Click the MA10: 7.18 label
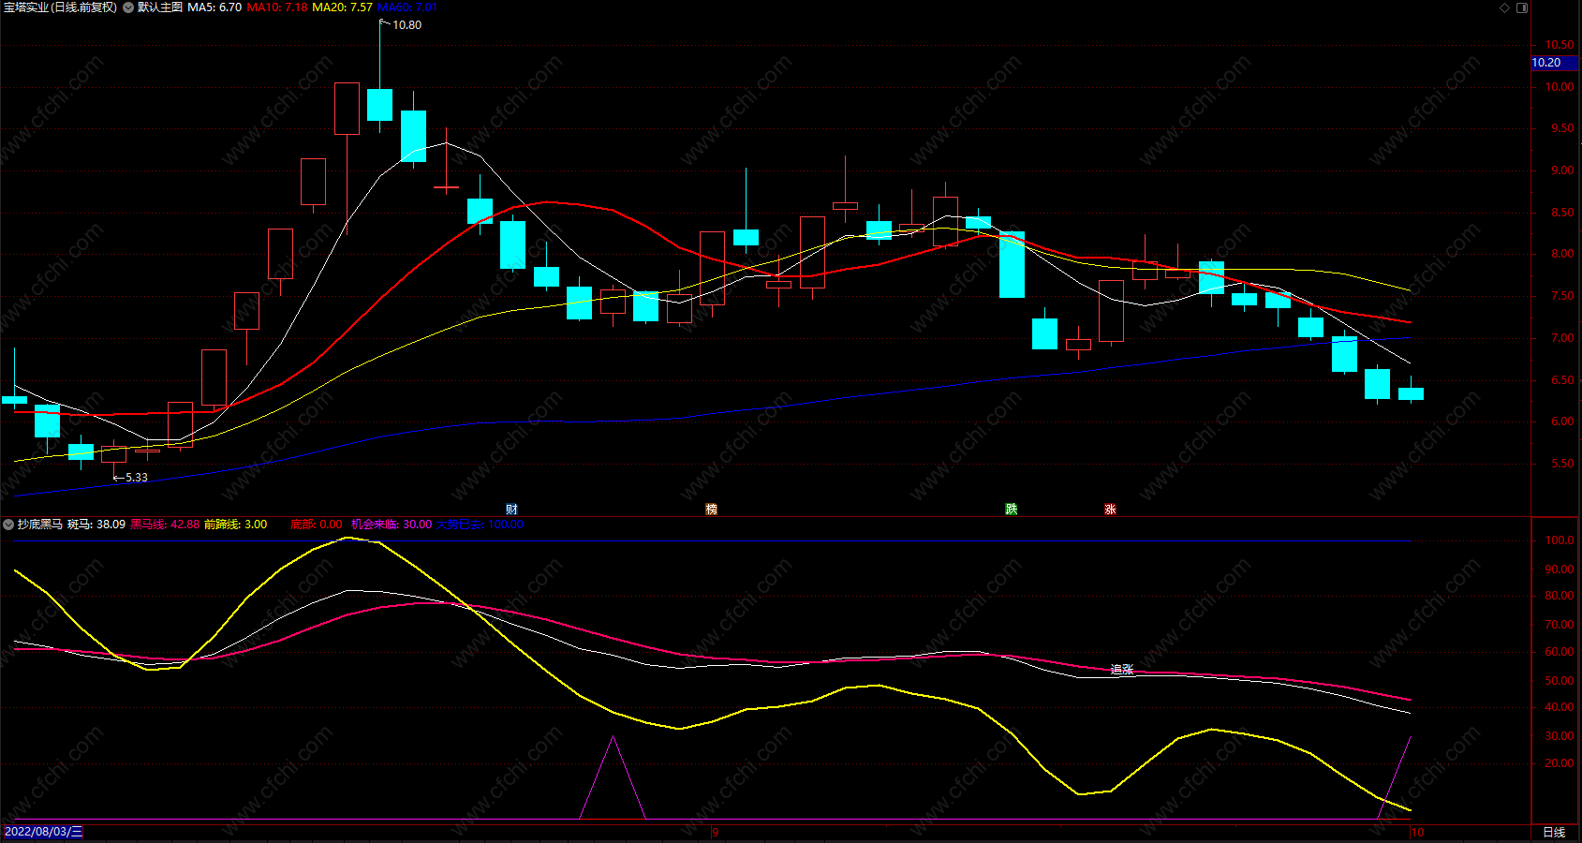 277,7
